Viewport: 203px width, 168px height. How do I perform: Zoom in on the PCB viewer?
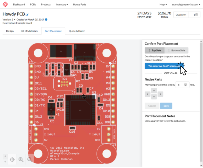(x=21, y=159)
